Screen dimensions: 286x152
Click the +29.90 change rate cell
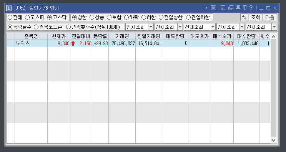tap(100, 43)
